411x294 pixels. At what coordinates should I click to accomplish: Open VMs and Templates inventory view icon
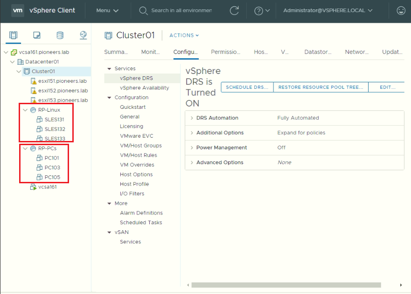click(37, 35)
